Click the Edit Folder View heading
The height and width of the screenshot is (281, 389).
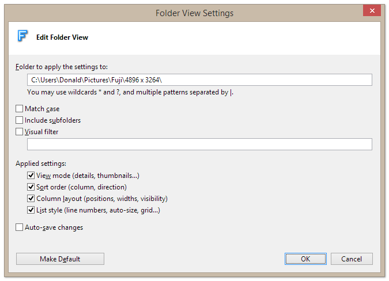(62, 37)
